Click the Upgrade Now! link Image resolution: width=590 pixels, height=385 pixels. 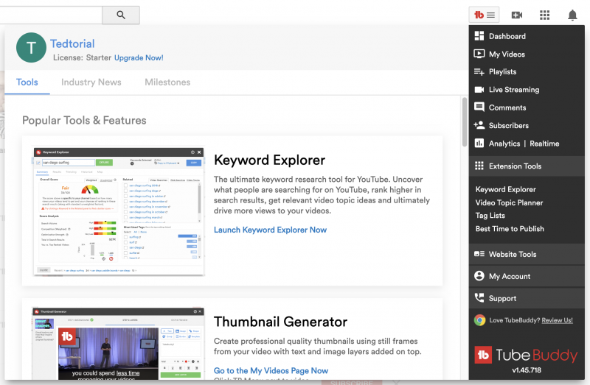pos(139,57)
